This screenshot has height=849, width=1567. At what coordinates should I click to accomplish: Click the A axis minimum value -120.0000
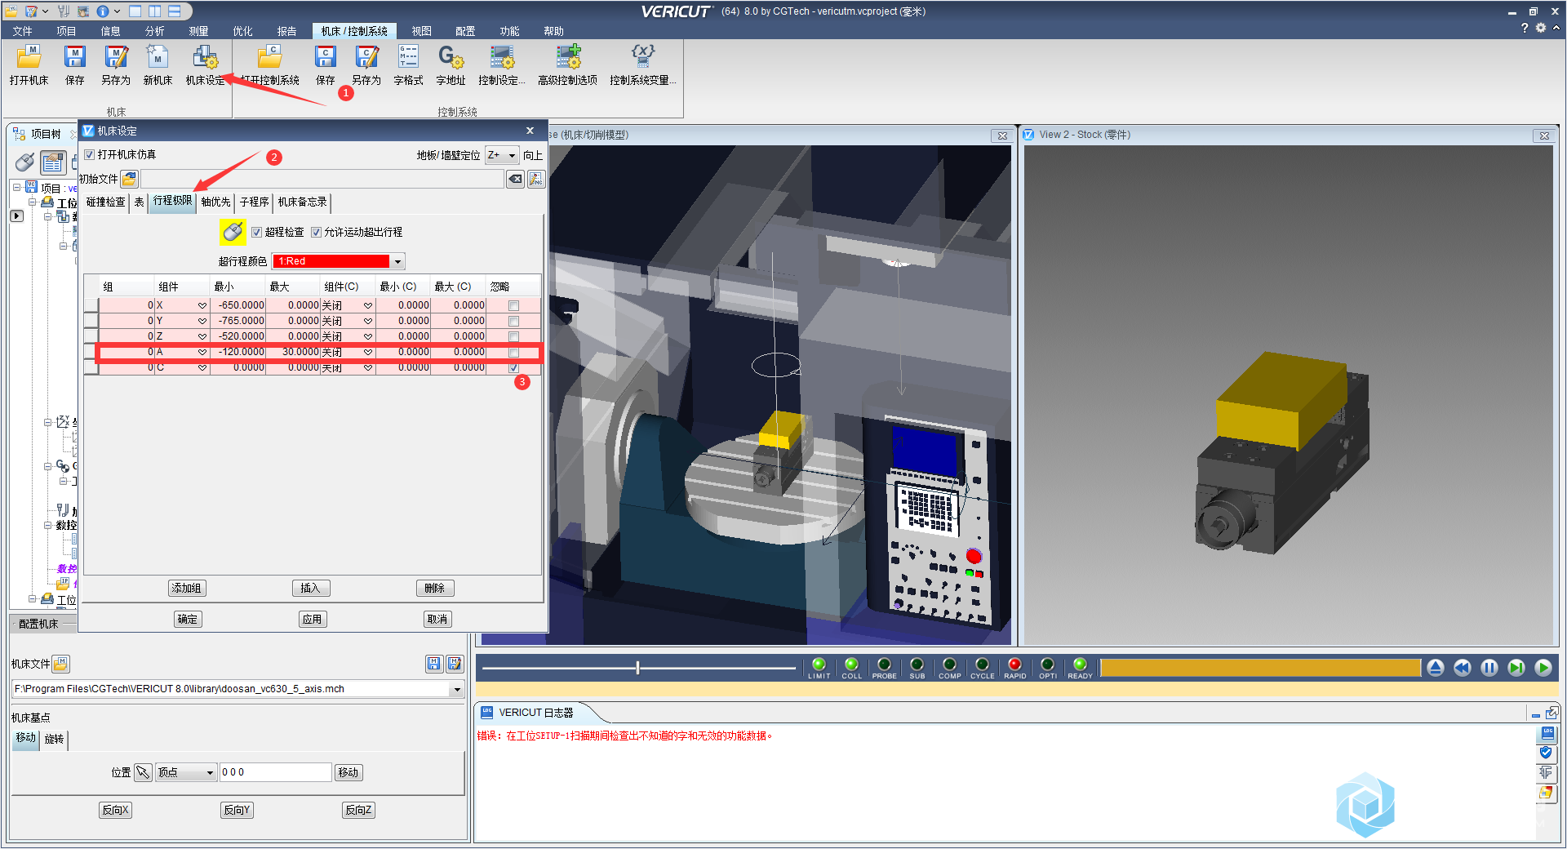point(237,352)
